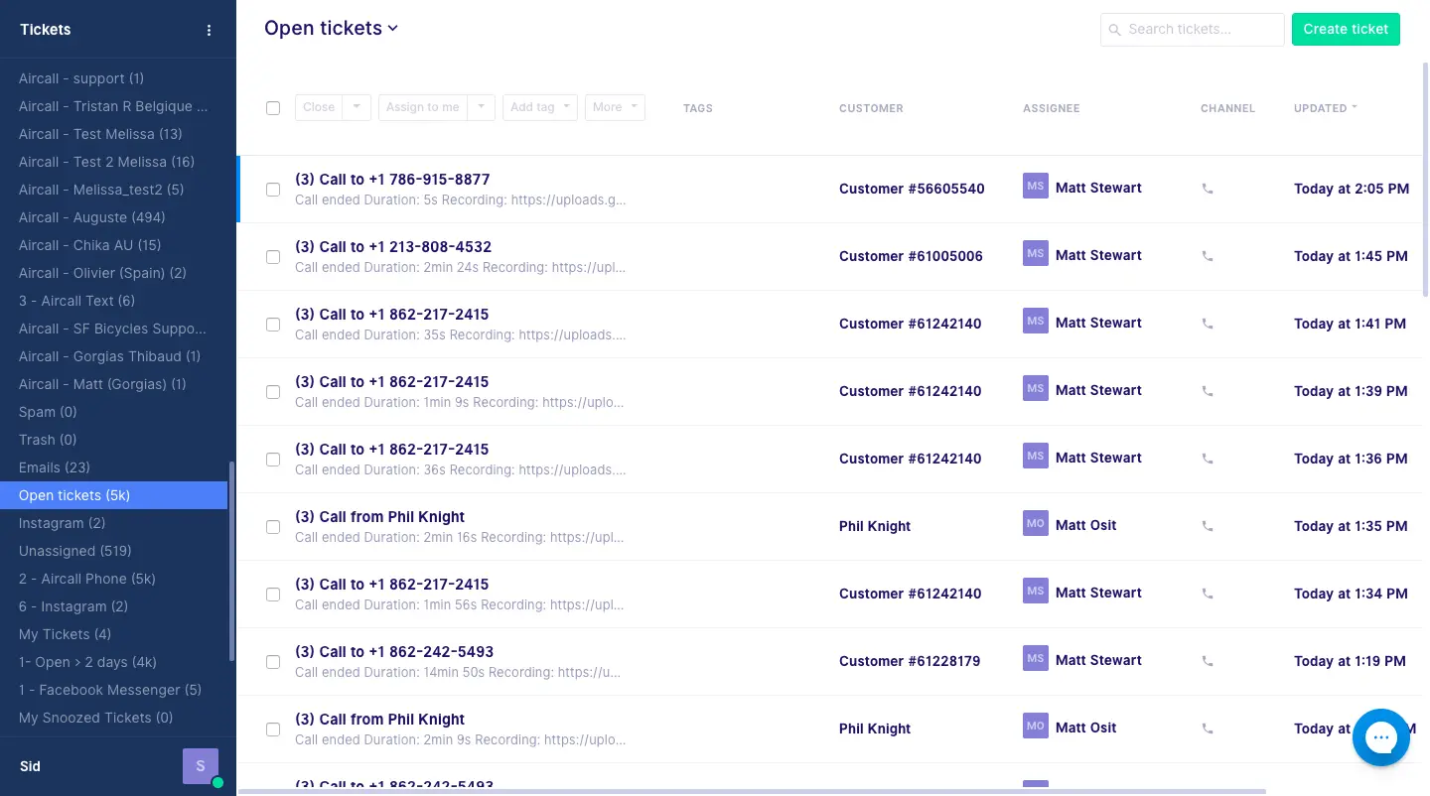Click phone icon on the 1:19 PM ticket
This screenshot has height=796, width=1430.
click(x=1208, y=661)
